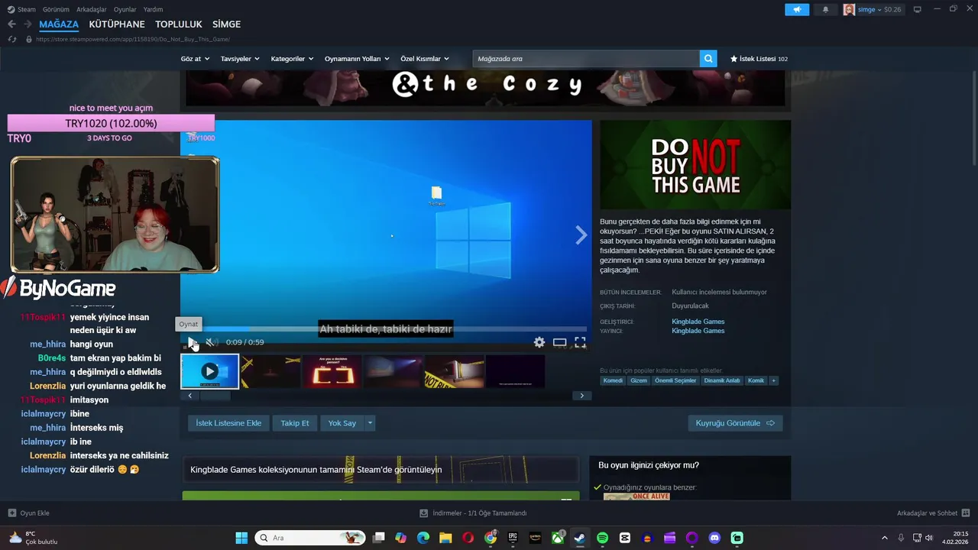Open File Explorer from taskbar

[445, 538]
